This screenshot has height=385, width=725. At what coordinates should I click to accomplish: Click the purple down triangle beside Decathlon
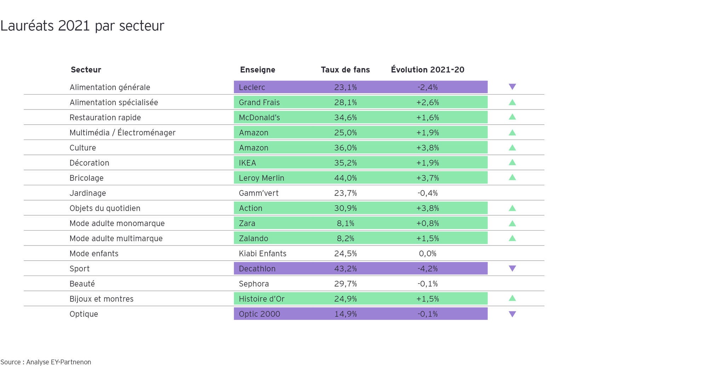pos(512,268)
